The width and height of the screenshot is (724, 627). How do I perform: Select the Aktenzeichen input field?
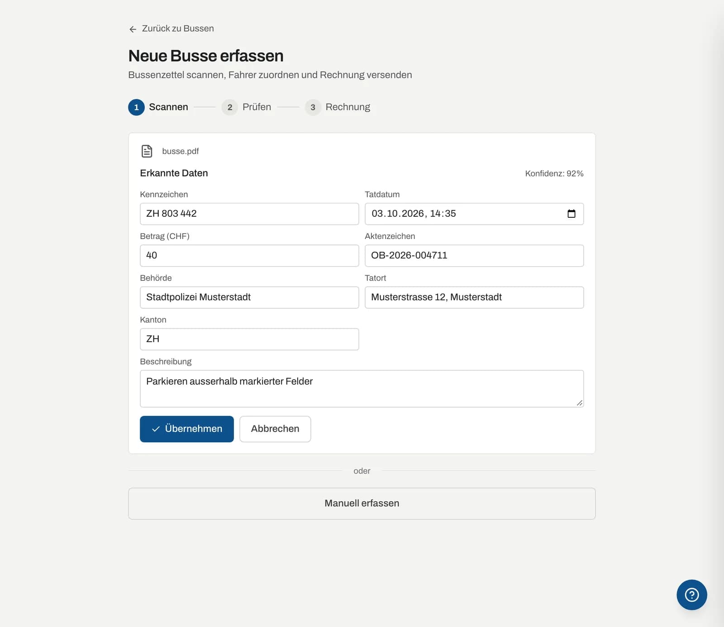click(474, 255)
